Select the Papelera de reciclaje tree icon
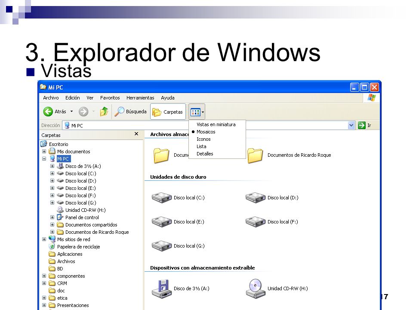The image size is (413, 310). 52,247
